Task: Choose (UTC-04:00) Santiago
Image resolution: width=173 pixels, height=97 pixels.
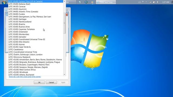Action: tap(36, 19)
